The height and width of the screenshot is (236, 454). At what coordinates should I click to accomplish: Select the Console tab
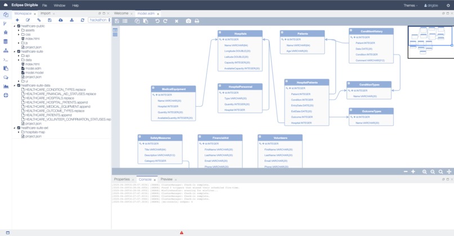point(145,179)
